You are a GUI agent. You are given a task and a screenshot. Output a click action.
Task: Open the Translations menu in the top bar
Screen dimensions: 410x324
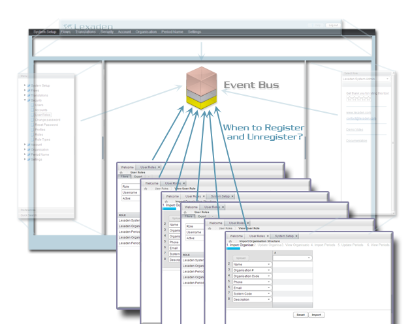point(86,32)
